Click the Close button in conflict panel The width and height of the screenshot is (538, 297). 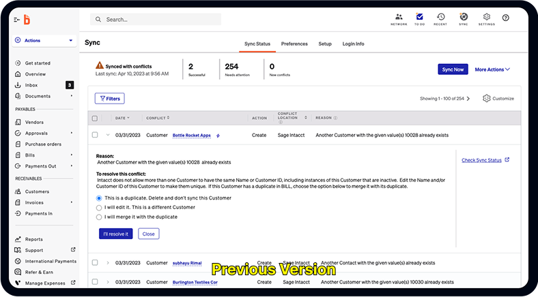pyautogui.click(x=149, y=234)
